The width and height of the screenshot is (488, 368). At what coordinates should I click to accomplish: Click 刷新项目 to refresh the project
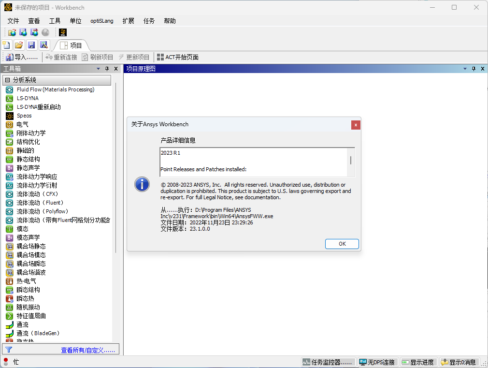pos(98,58)
